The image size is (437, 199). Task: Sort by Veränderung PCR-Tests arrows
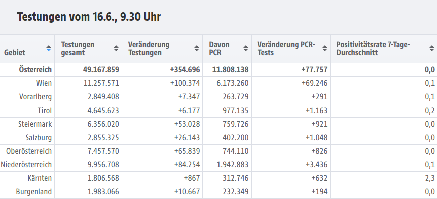coord(325,48)
